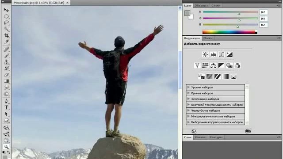Select the Clone Stamp tool
This screenshot has width=283, height=159.
coord(6,62)
